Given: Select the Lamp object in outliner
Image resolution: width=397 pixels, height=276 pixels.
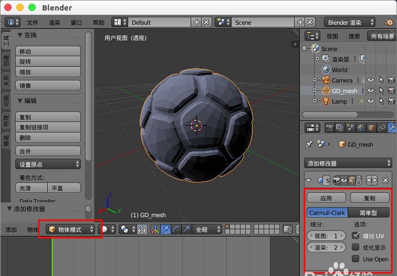Looking at the screenshot, I should 339,101.
